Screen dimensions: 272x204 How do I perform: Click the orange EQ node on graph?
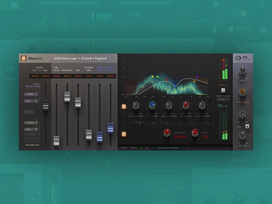[x=194, y=81]
